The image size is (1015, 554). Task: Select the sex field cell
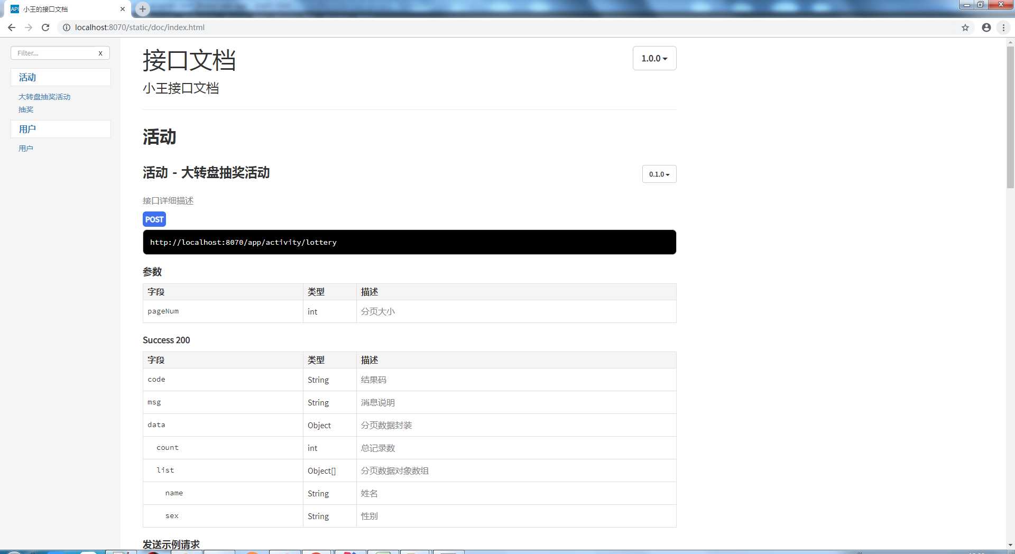pyautogui.click(x=223, y=516)
